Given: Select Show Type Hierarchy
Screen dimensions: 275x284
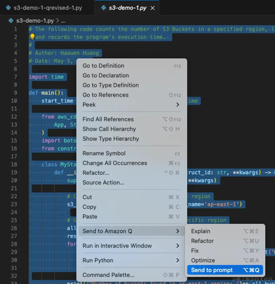Looking at the screenshot, I should (132, 139).
